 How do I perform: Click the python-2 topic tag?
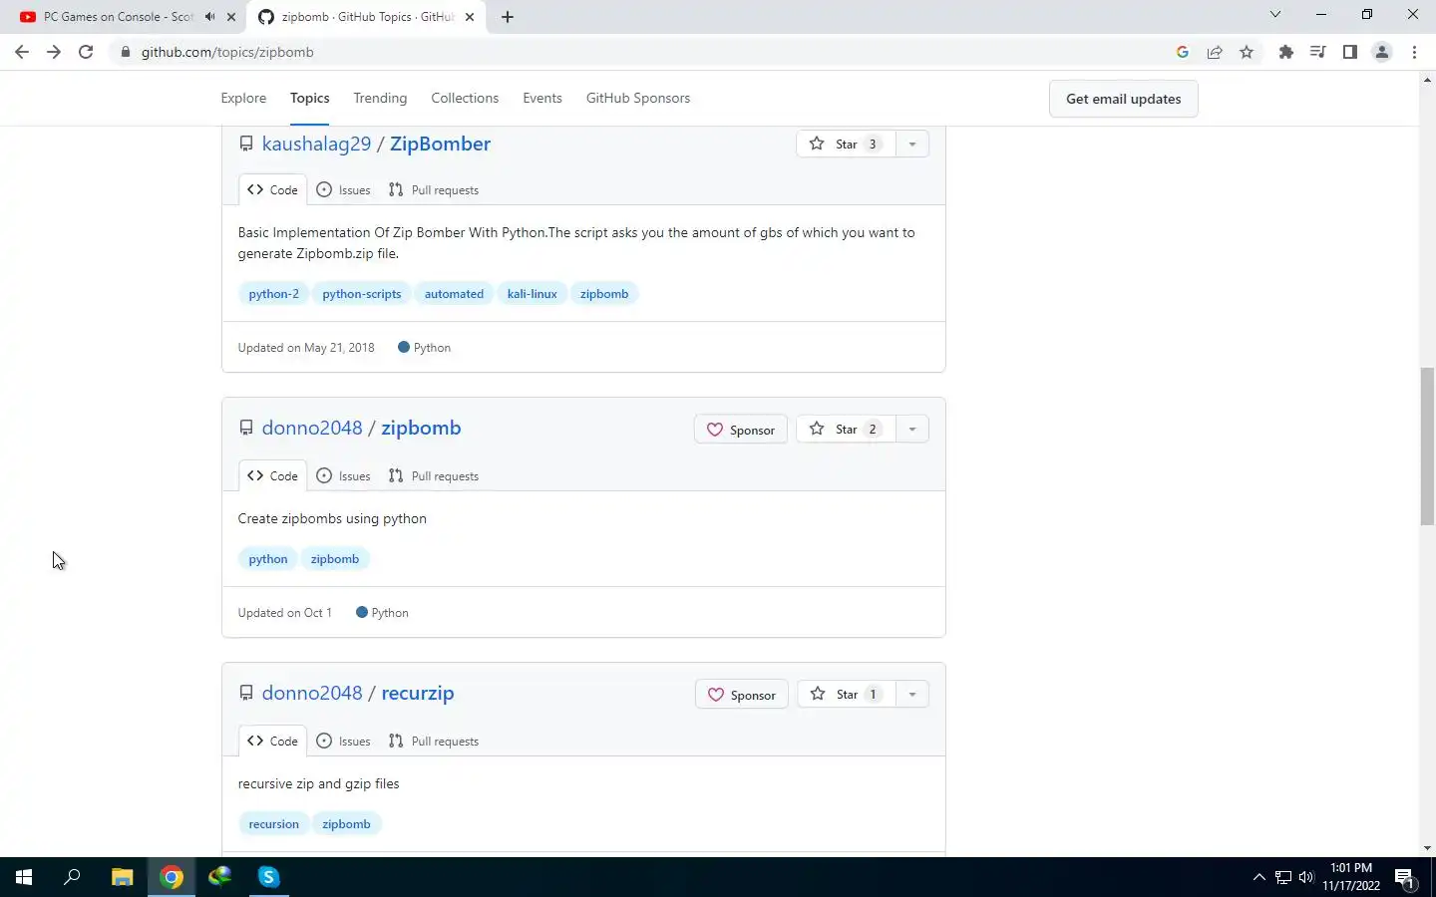273,294
